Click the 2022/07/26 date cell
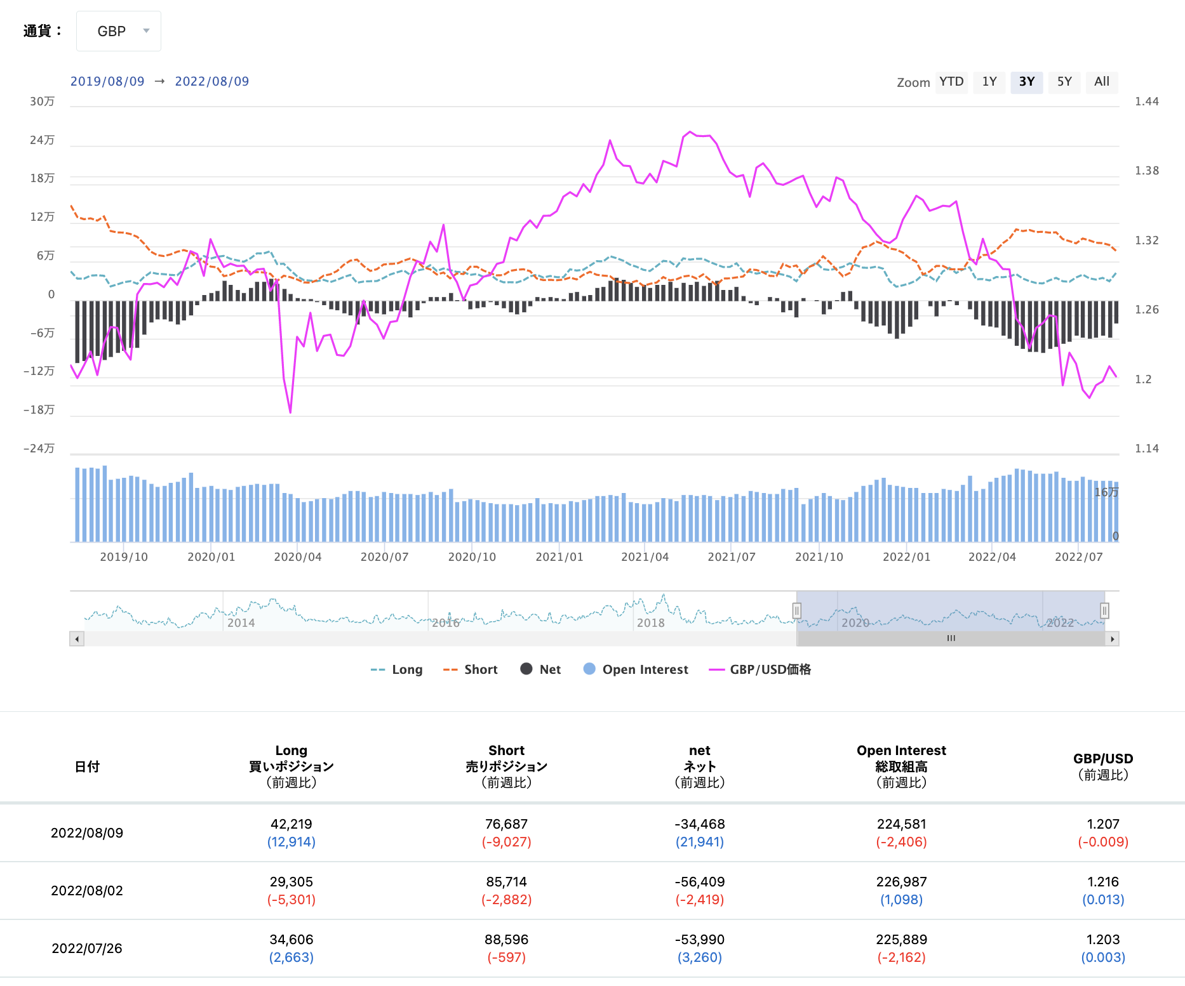Image resolution: width=1185 pixels, height=986 pixels. tap(87, 949)
